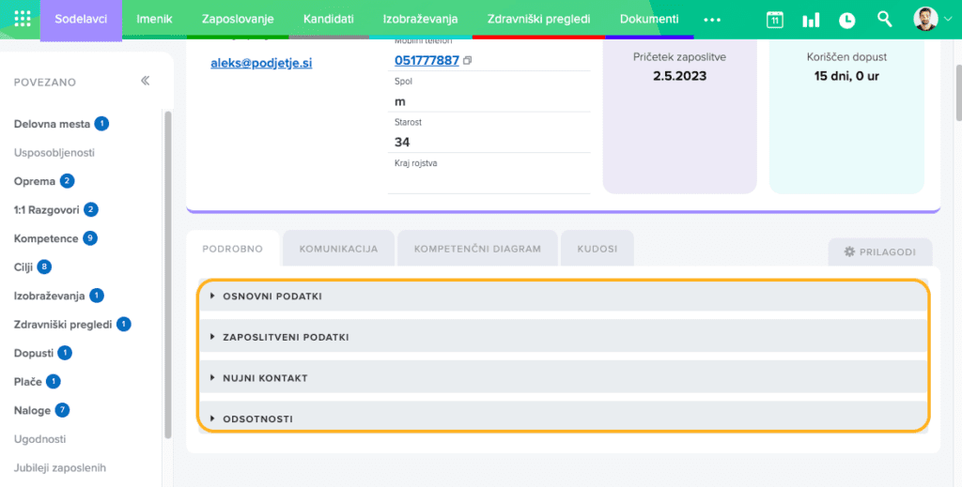
Task: Expand the Nujni kontakt section
Action: [x=265, y=378]
